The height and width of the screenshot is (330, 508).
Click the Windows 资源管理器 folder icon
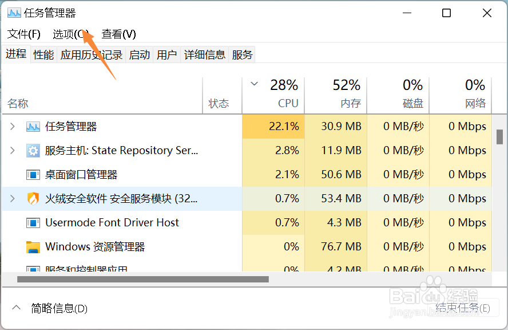tap(33, 247)
